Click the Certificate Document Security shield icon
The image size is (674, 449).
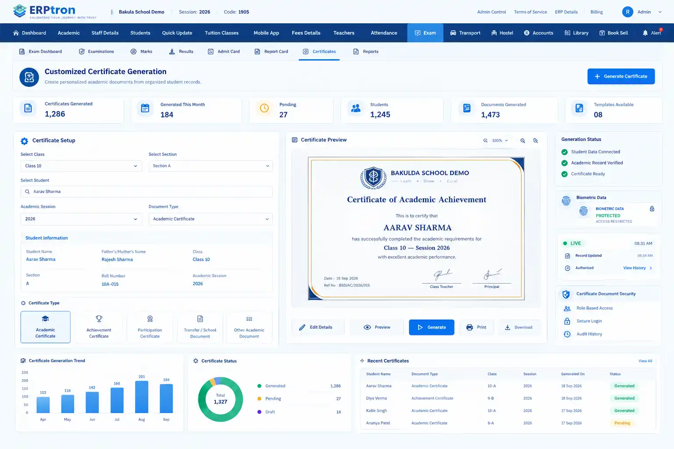566,294
